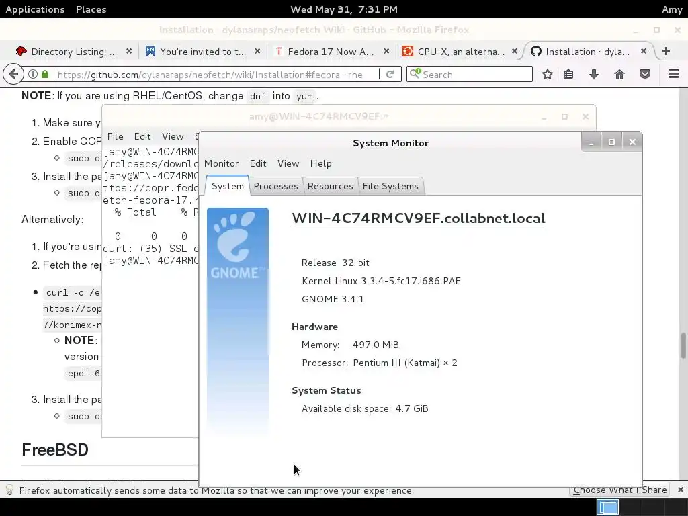The height and width of the screenshot is (516, 688).
Task: Click hostname WIN-4C74RMCV9EF.collabnet.local
Action: tap(419, 218)
